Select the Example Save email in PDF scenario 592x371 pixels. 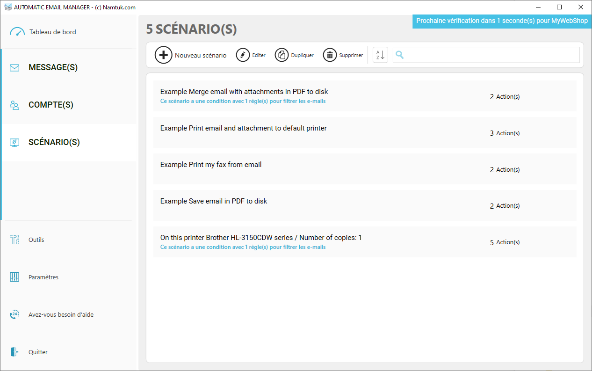pyautogui.click(x=214, y=201)
